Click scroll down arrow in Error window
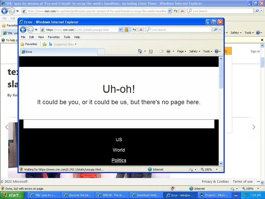Screen dimensions: 265x199 [221, 163]
